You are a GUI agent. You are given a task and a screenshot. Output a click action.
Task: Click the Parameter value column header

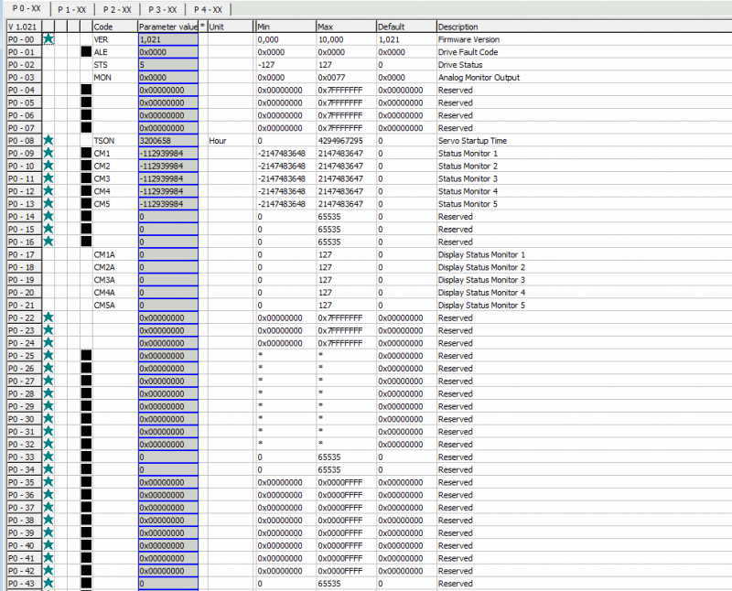point(167,27)
